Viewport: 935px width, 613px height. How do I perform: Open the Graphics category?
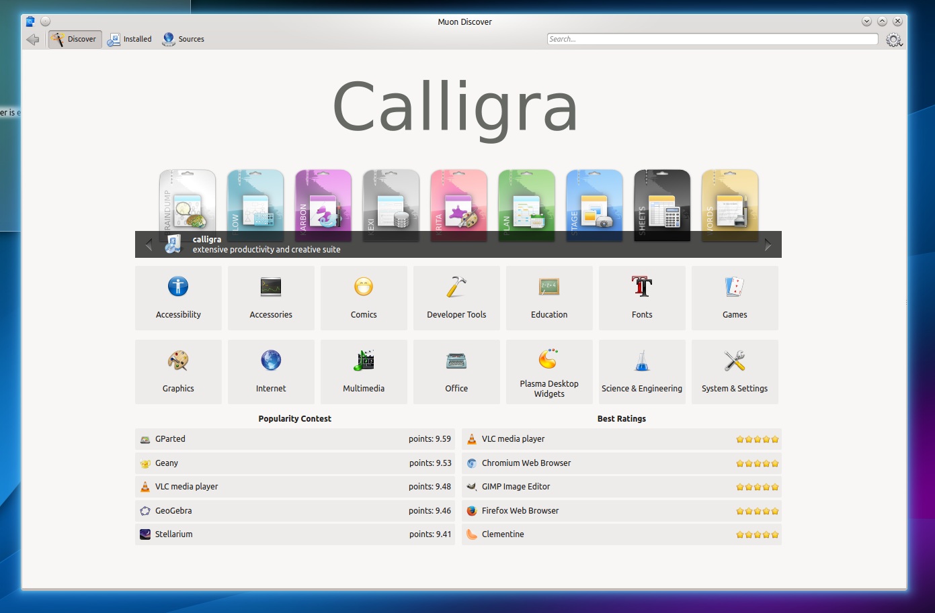(178, 372)
